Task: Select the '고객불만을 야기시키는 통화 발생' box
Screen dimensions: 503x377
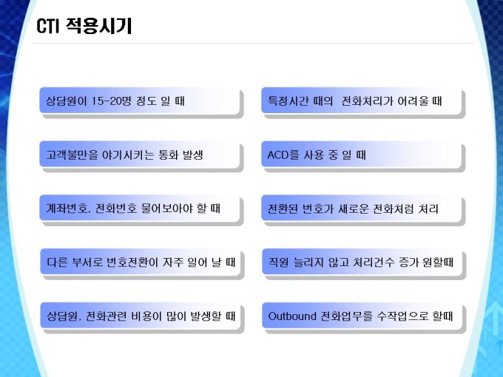Action: coord(140,154)
